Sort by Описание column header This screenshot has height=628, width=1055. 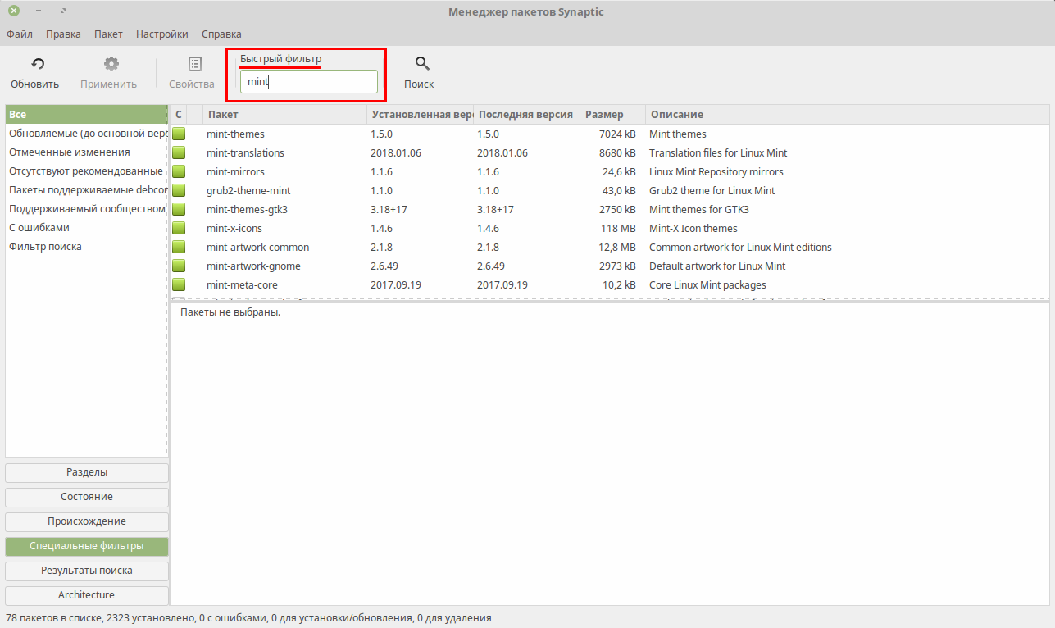pyautogui.click(x=847, y=115)
